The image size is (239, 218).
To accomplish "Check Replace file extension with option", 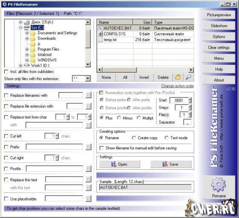I will (x=6, y=106).
